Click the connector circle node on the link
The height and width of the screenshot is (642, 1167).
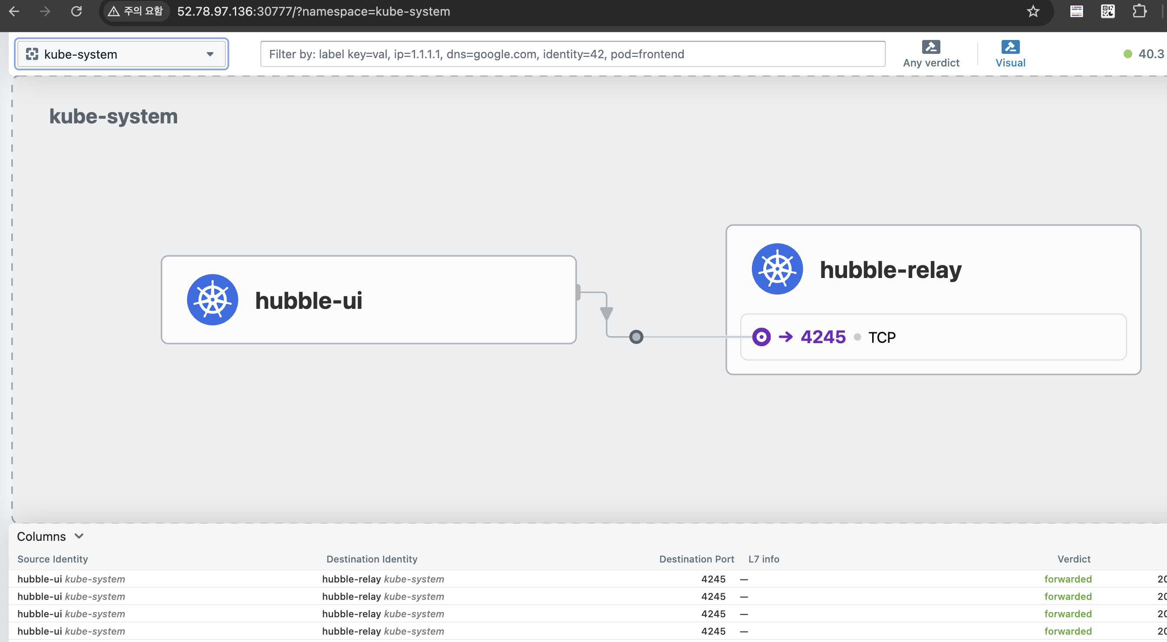[636, 337]
